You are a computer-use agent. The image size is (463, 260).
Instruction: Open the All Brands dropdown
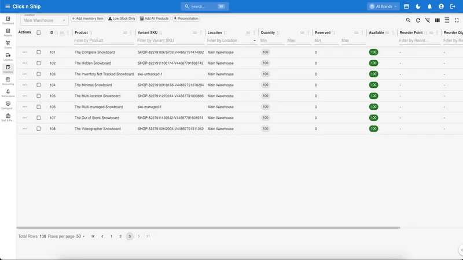tap(383, 6)
